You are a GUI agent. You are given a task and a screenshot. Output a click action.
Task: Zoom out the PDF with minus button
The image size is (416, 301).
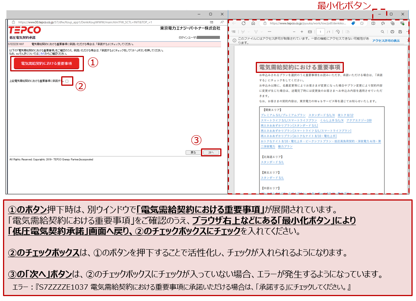coord(294,32)
